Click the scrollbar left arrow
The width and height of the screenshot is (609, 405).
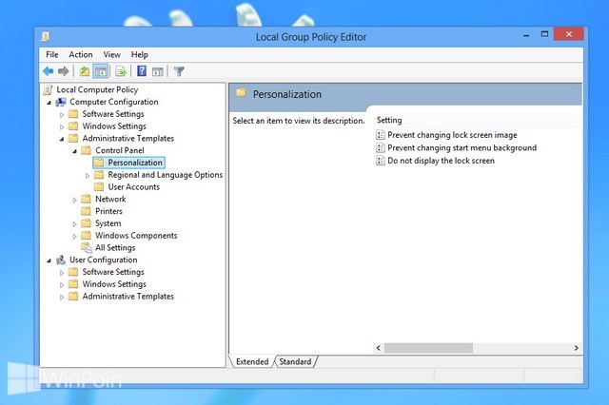coord(379,348)
